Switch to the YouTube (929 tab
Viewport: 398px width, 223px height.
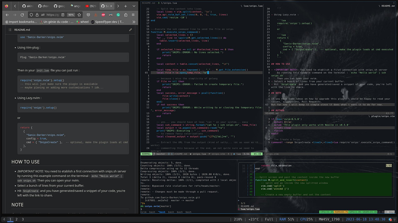[91, 6]
